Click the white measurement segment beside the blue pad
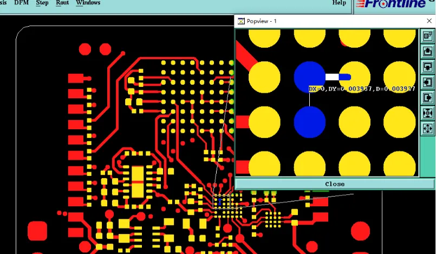The height and width of the screenshot is (254, 436). (332, 77)
